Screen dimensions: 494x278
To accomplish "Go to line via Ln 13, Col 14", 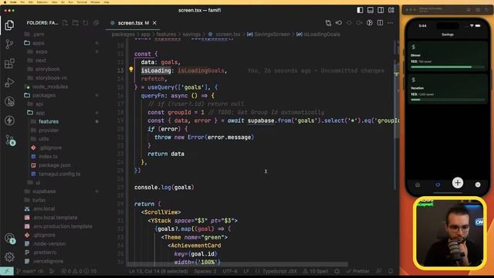I will coord(158,271).
